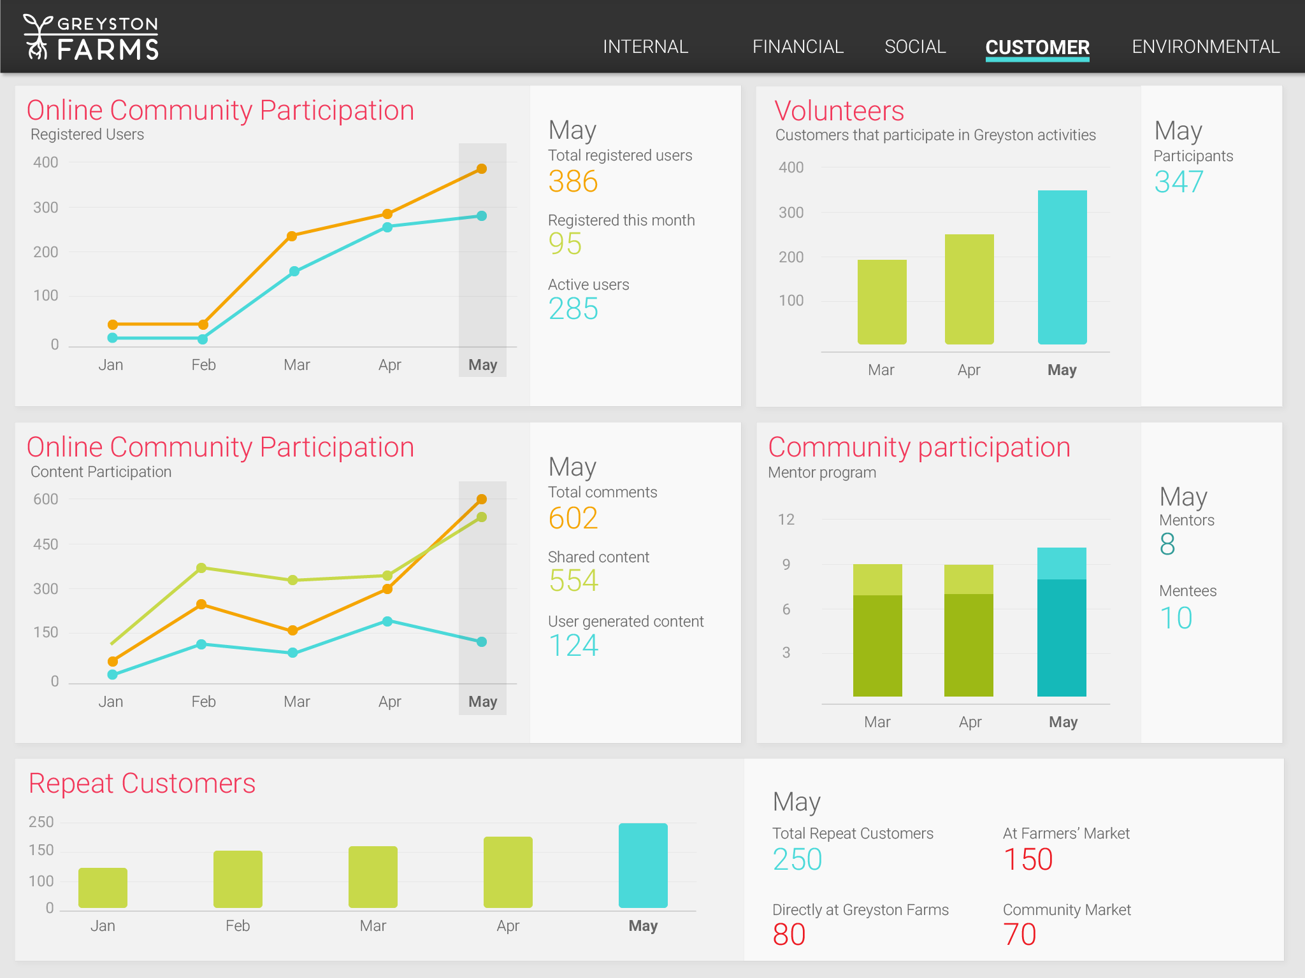This screenshot has width=1305, height=978.
Task: Click the Volunteers panel title
Action: pos(839,111)
